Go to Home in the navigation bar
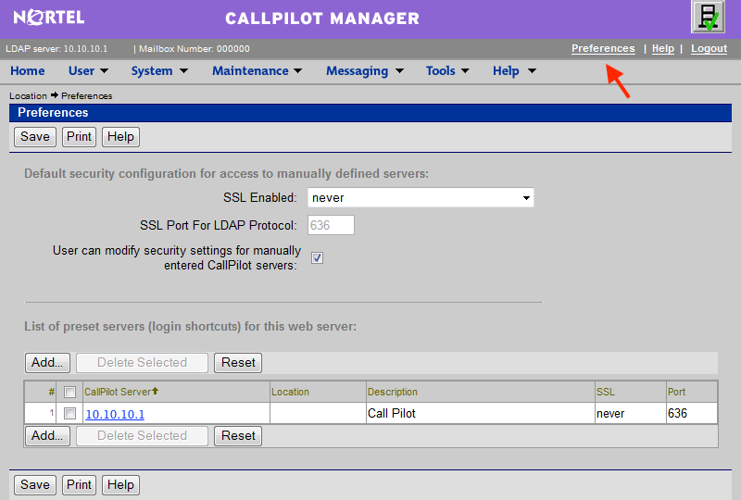Screen dimensions: 741x500 28,71
